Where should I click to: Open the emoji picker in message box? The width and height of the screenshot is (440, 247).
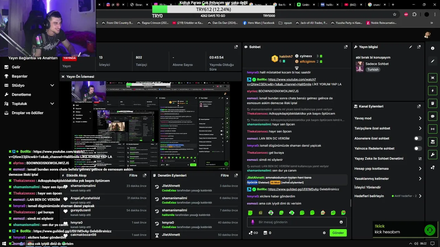(x=341, y=222)
